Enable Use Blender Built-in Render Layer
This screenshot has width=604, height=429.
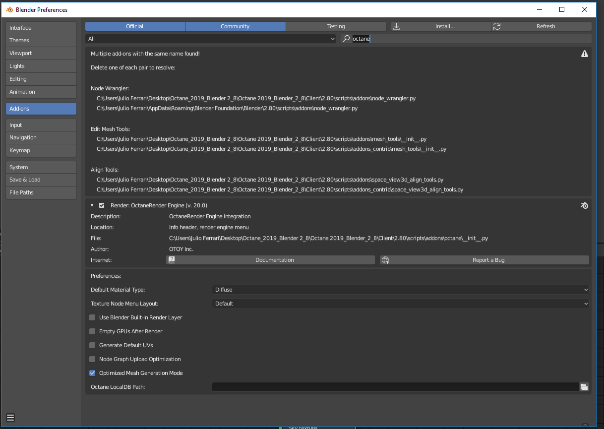pyautogui.click(x=92, y=317)
